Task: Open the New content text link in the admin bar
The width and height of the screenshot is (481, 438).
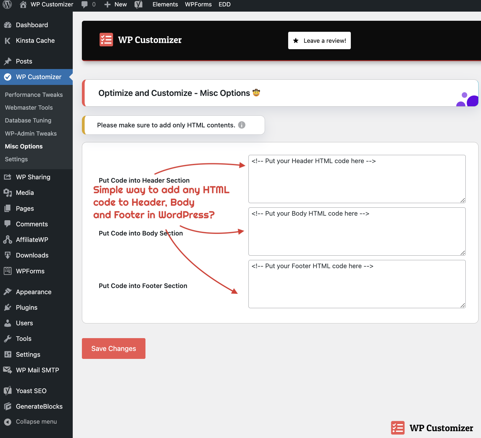Action: (x=121, y=5)
